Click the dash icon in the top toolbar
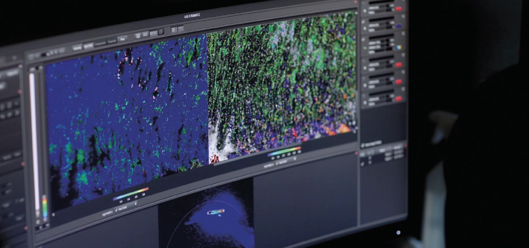 (181, 29)
